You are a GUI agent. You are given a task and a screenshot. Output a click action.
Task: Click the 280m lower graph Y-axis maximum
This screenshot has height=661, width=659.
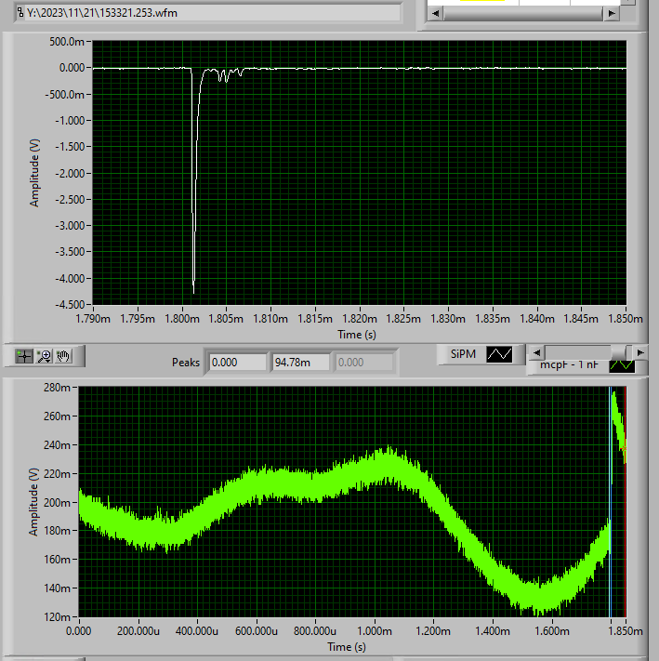coord(57,388)
